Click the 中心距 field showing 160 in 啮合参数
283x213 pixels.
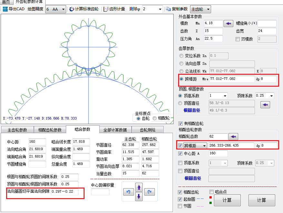37,142
